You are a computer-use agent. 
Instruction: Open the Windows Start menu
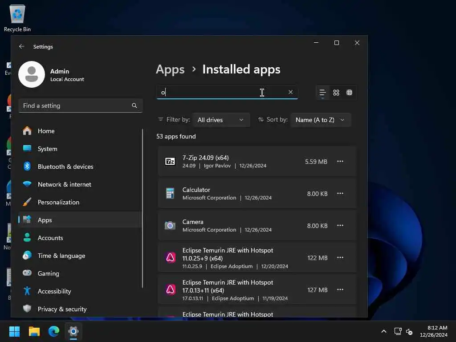[x=14, y=331]
